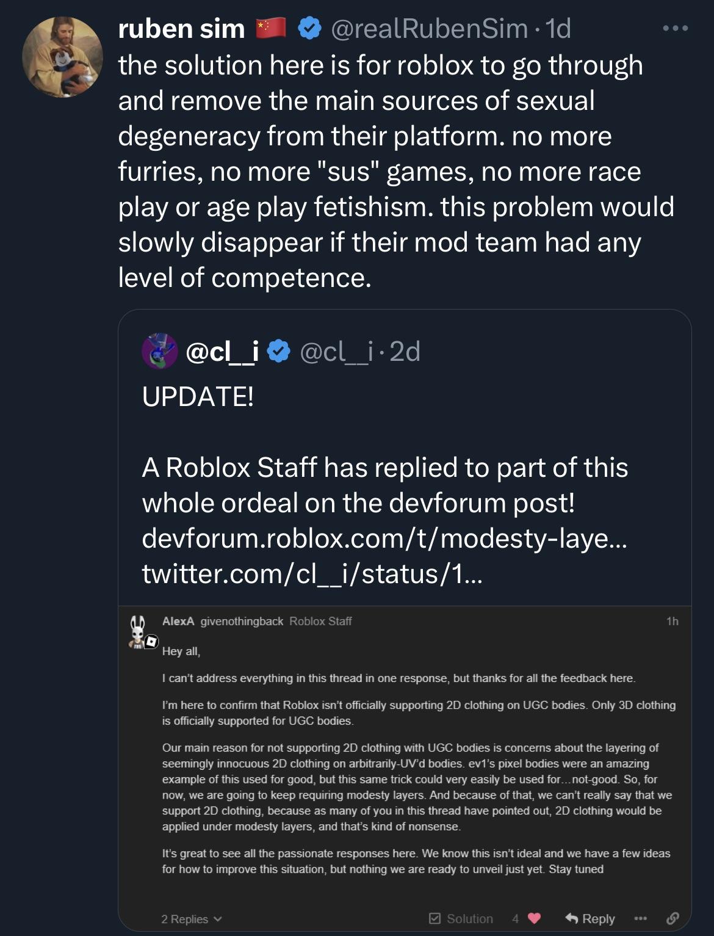This screenshot has height=936, width=714.
Task: Click the blue verified badge beside ruben sim
Action: coord(309,28)
